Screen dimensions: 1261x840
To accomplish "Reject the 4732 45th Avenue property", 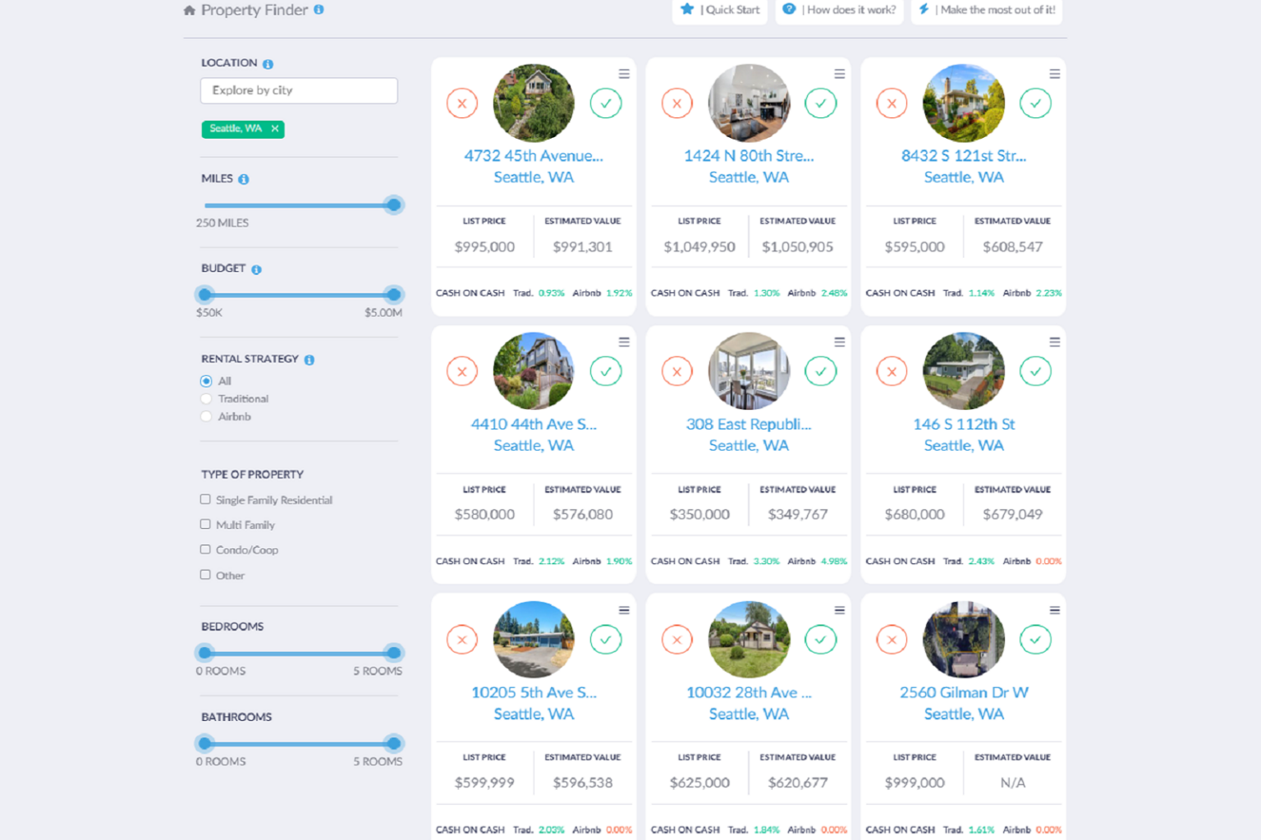I will (461, 103).
